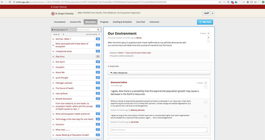The height and width of the screenshot is (140, 265).
Task: Click the Add a comment field
Action: tap(159, 130)
